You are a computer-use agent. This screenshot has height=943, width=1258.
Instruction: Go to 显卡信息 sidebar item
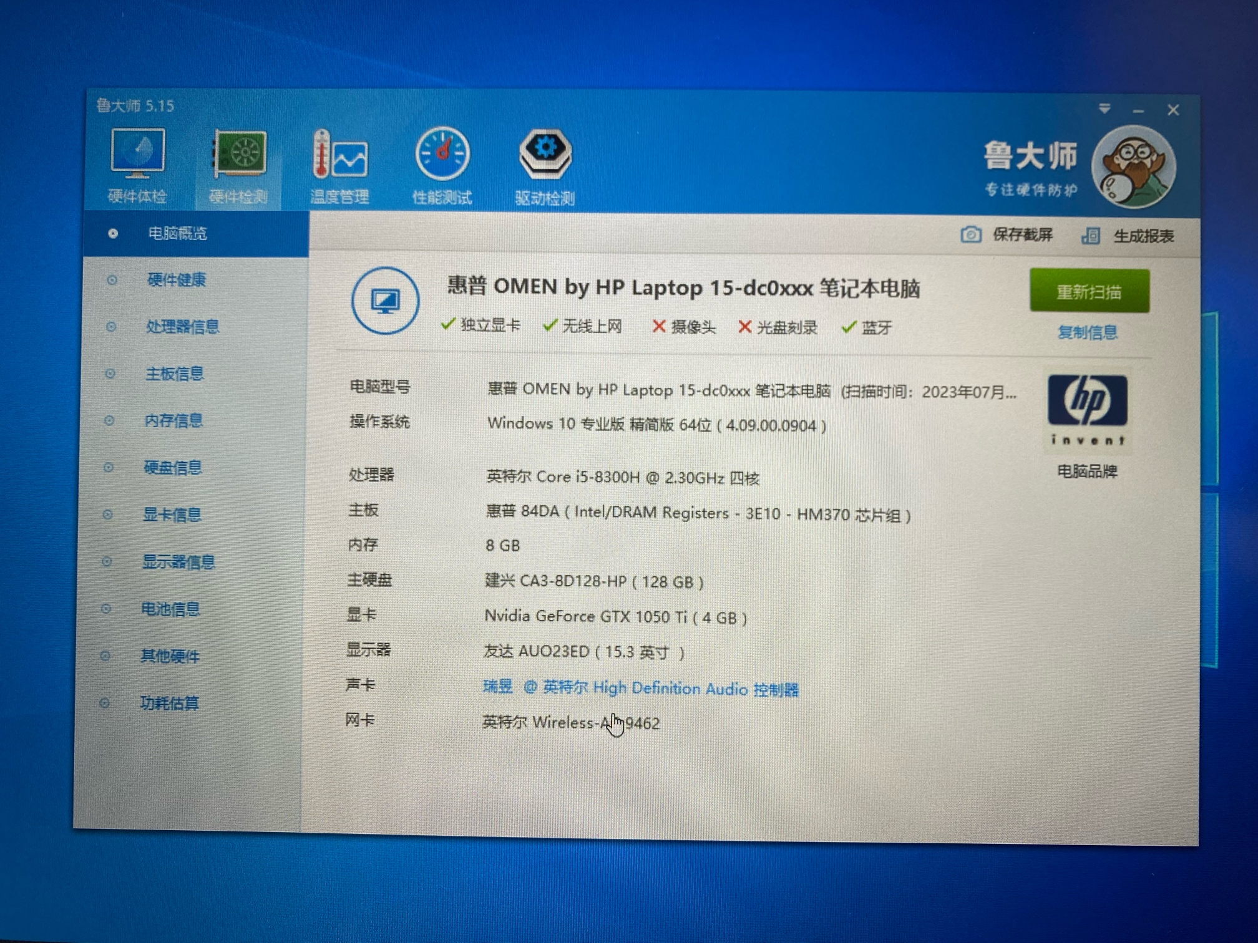tap(172, 515)
